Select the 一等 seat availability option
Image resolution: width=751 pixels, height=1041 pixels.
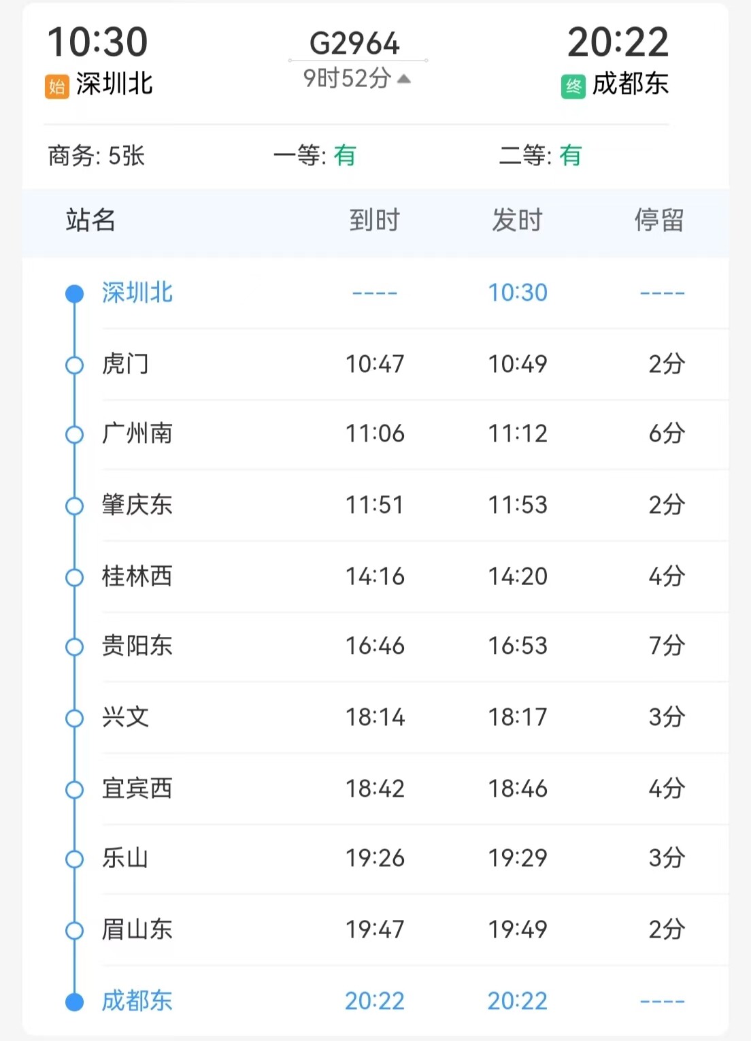click(x=315, y=156)
